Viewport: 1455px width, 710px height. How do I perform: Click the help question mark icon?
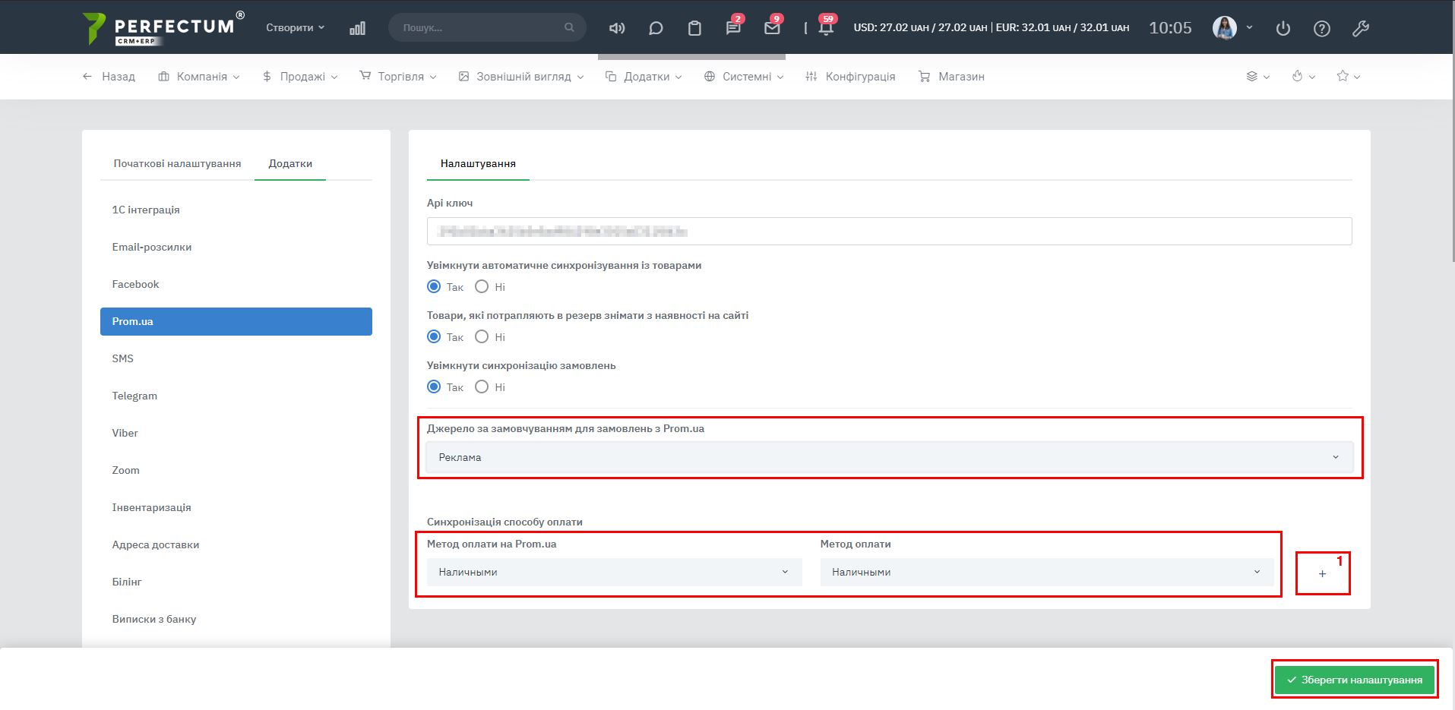pyautogui.click(x=1322, y=29)
